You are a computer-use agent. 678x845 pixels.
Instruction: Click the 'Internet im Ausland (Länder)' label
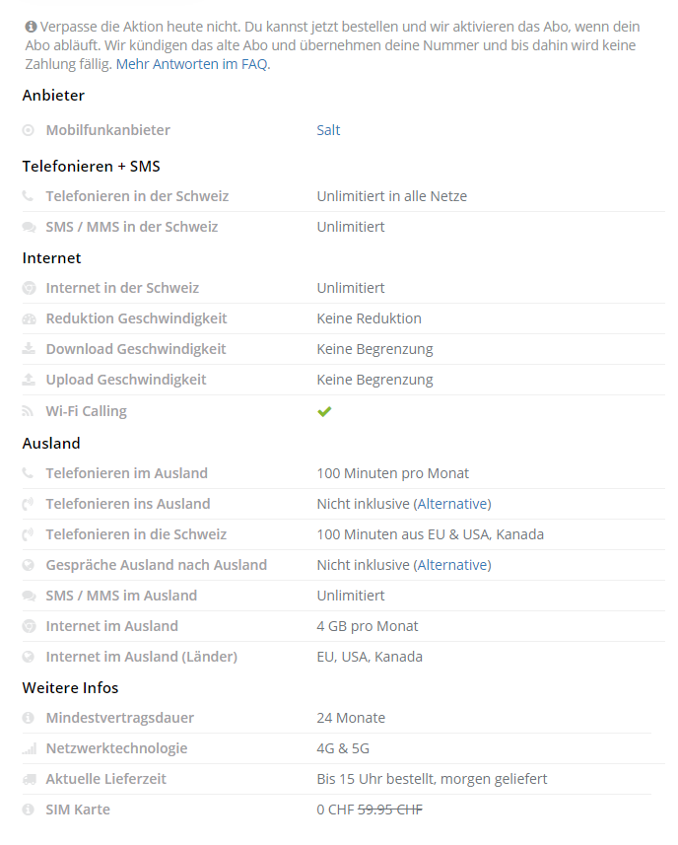coord(141,657)
